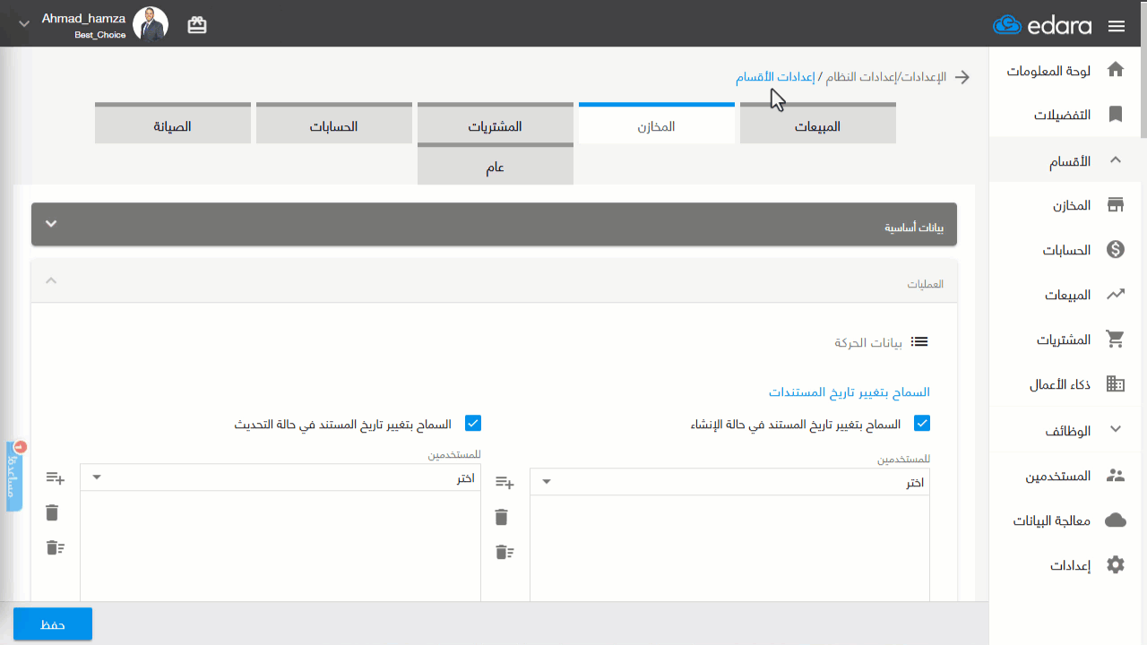Screen dimensions: 1147x645
Task: Click the gift box icon in header
Action: [197, 25]
